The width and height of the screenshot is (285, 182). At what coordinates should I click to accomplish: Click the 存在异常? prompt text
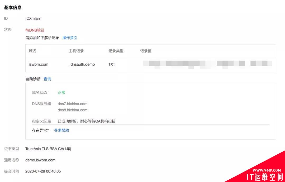pyautogui.click(x=41, y=130)
